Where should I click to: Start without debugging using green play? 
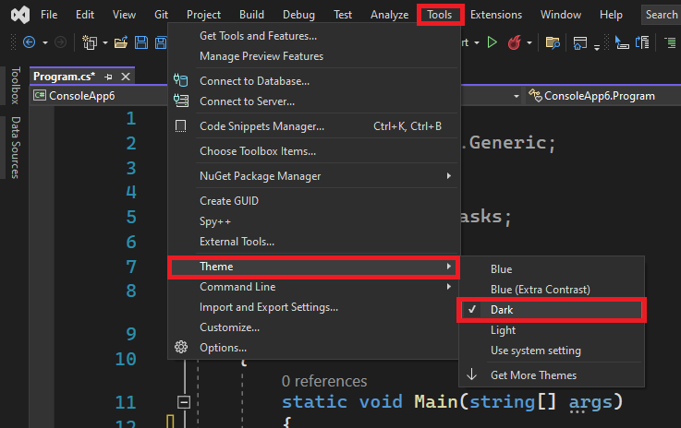click(x=493, y=42)
